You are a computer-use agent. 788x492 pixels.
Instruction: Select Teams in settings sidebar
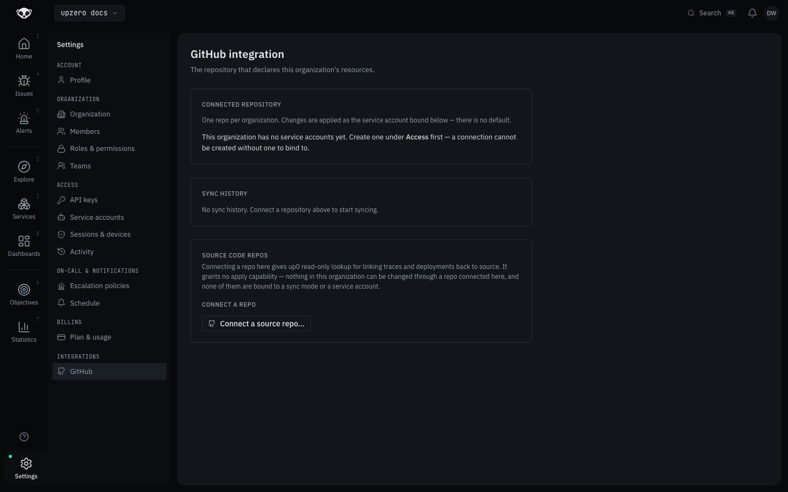point(109,166)
